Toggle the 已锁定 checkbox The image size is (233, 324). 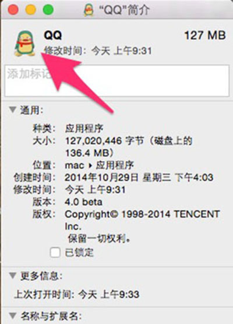pos(55,252)
